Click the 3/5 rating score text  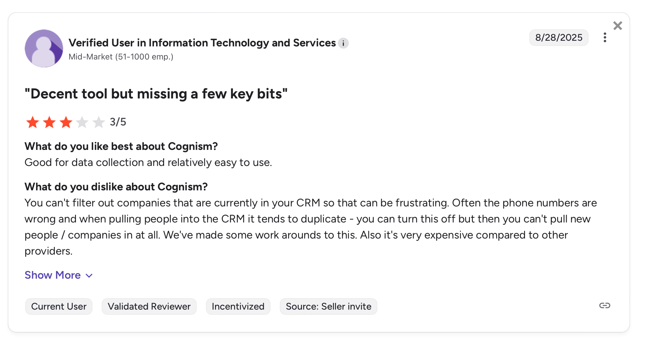(118, 122)
